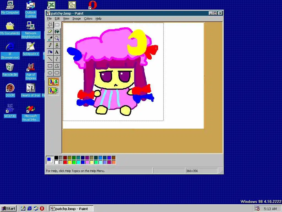Choose the Pencil tool
Viewport: 282px width, 212px height.
pos(50,45)
